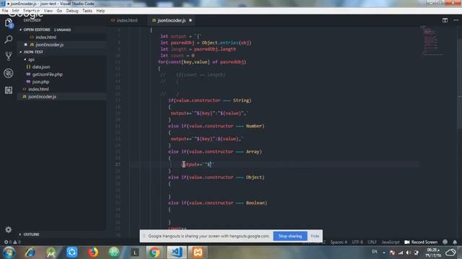Image resolution: width=462 pixels, height=259 pixels.
Task: Click the UTF-8 encoding indicator
Action: (x=357, y=242)
